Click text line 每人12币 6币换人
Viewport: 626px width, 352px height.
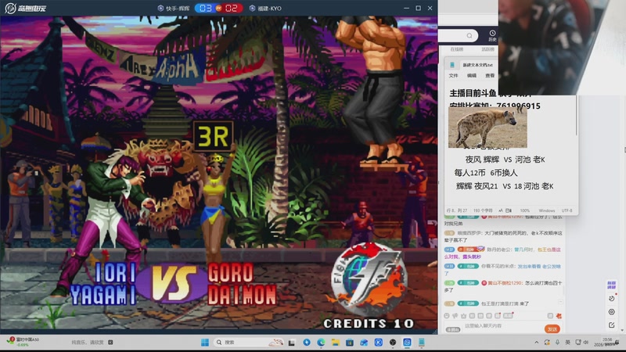point(486,173)
